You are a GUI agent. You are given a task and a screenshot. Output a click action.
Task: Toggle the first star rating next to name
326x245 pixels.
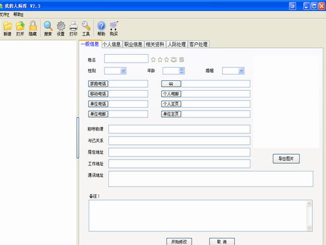[x=153, y=59]
